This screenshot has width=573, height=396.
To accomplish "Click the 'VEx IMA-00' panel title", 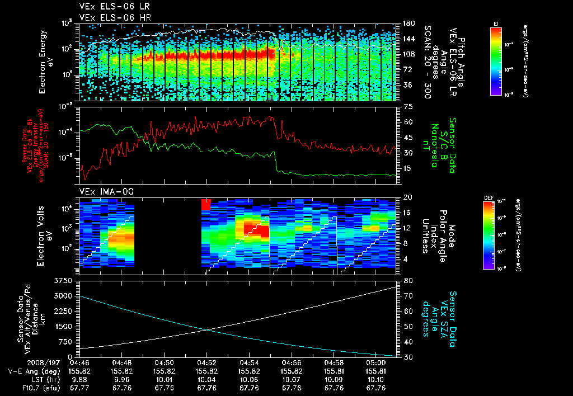I will pos(106,192).
